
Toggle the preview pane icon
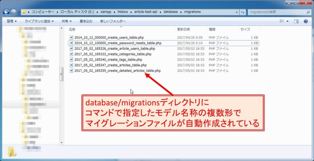click(296, 21)
